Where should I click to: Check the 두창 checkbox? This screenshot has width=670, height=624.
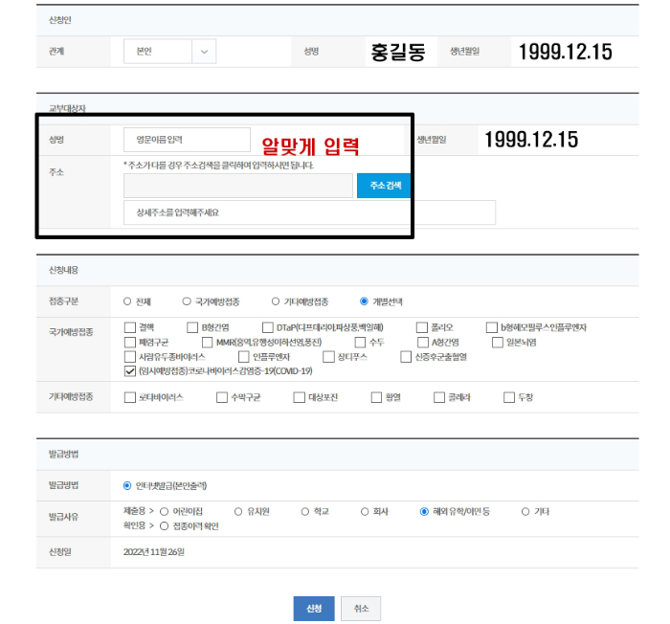(x=509, y=397)
